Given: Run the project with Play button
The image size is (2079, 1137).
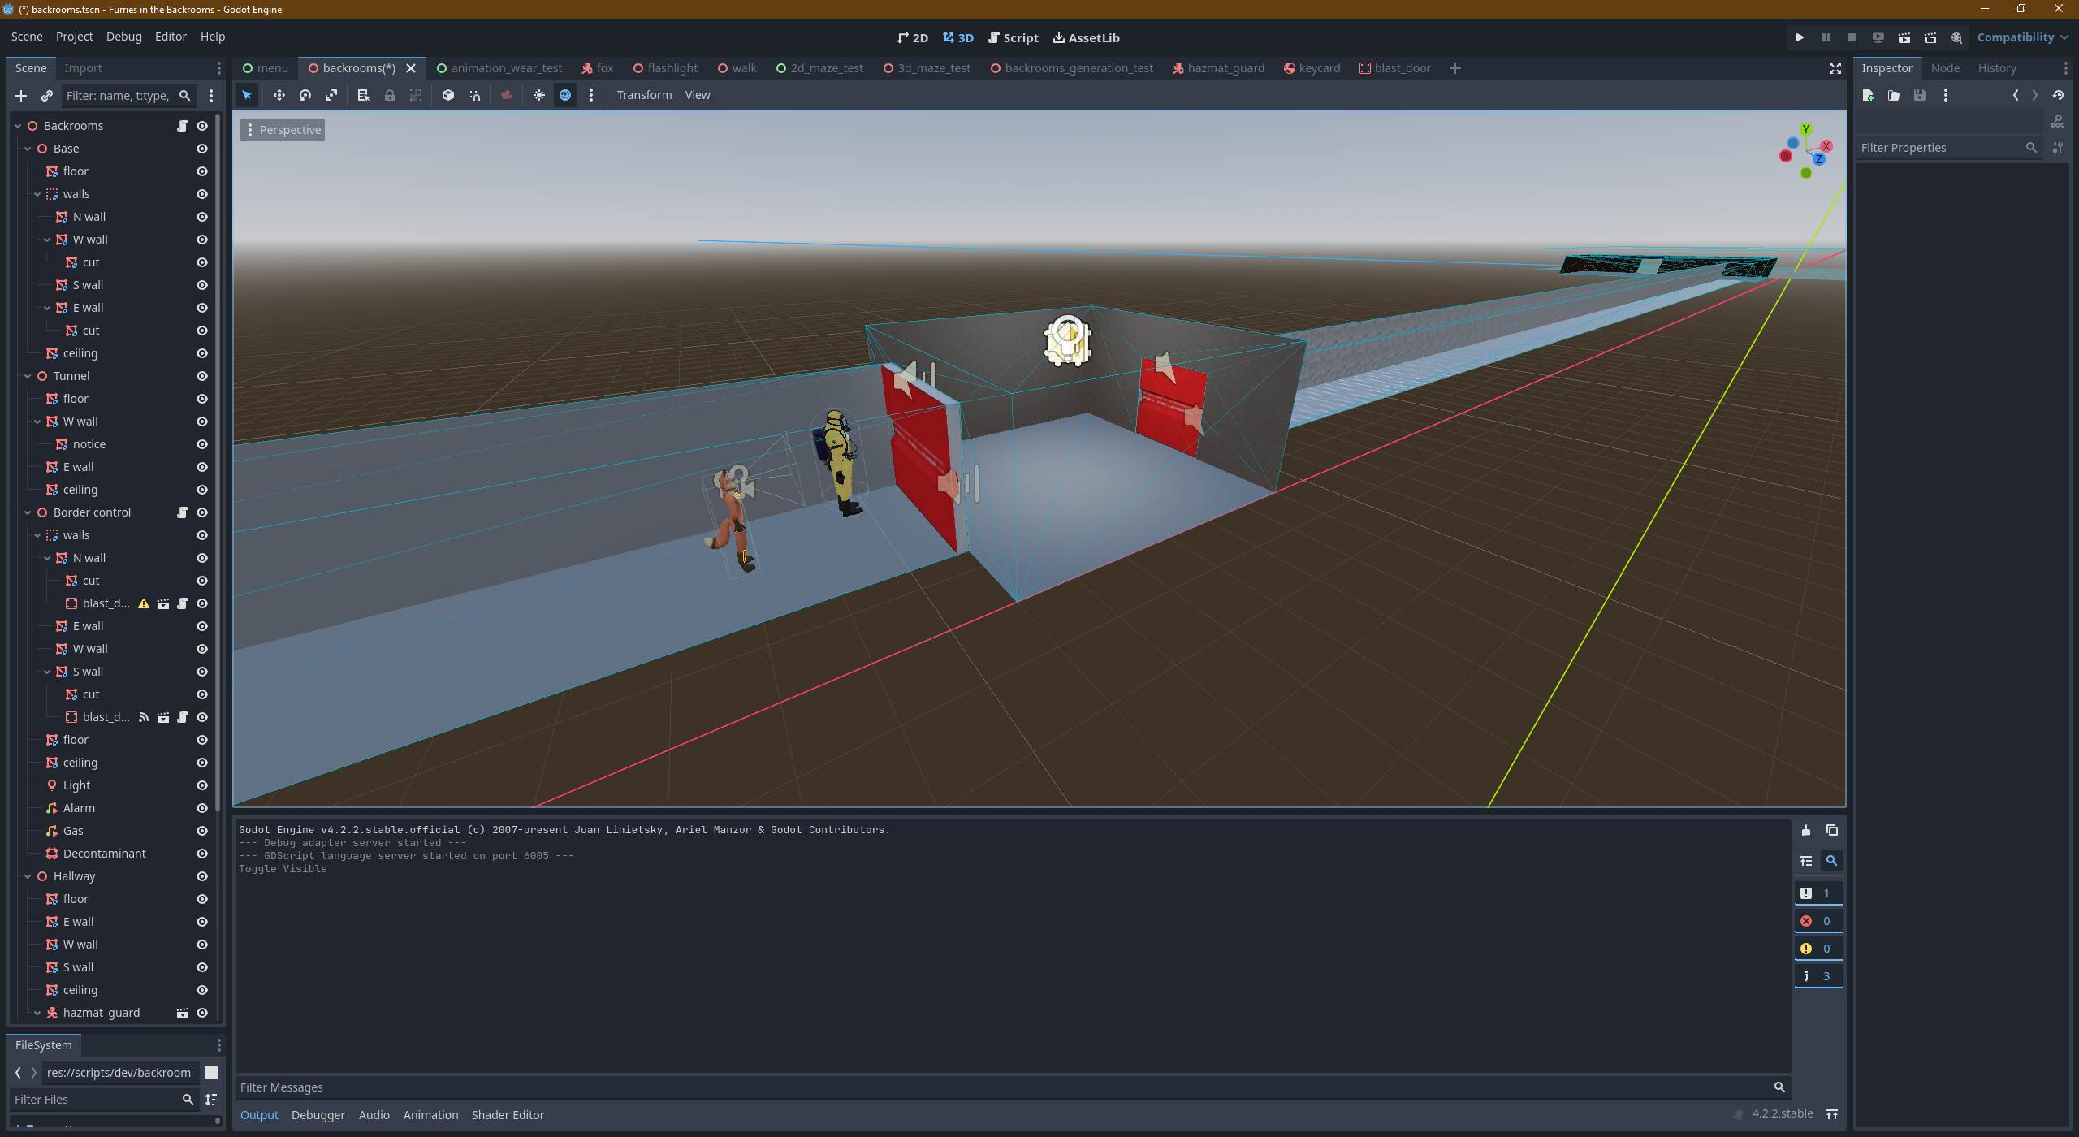Looking at the screenshot, I should [1800, 37].
